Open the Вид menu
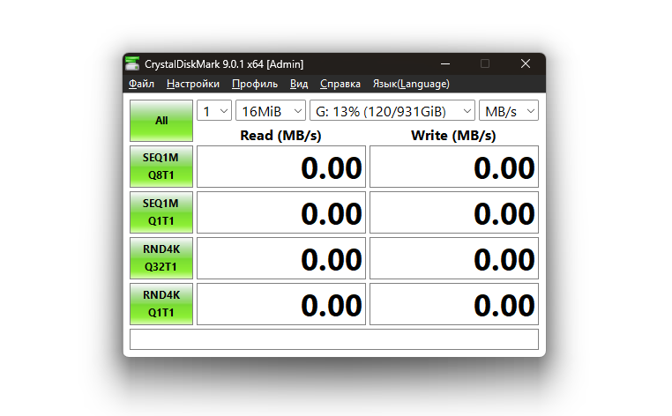 tap(299, 84)
